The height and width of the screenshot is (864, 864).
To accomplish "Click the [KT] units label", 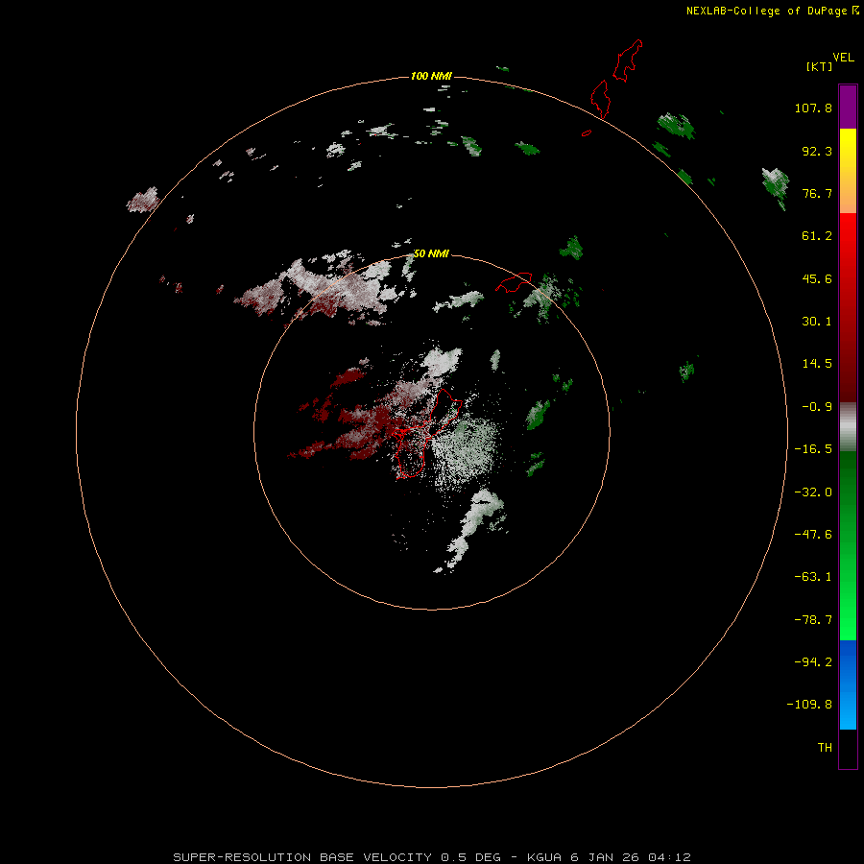I will [x=820, y=66].
